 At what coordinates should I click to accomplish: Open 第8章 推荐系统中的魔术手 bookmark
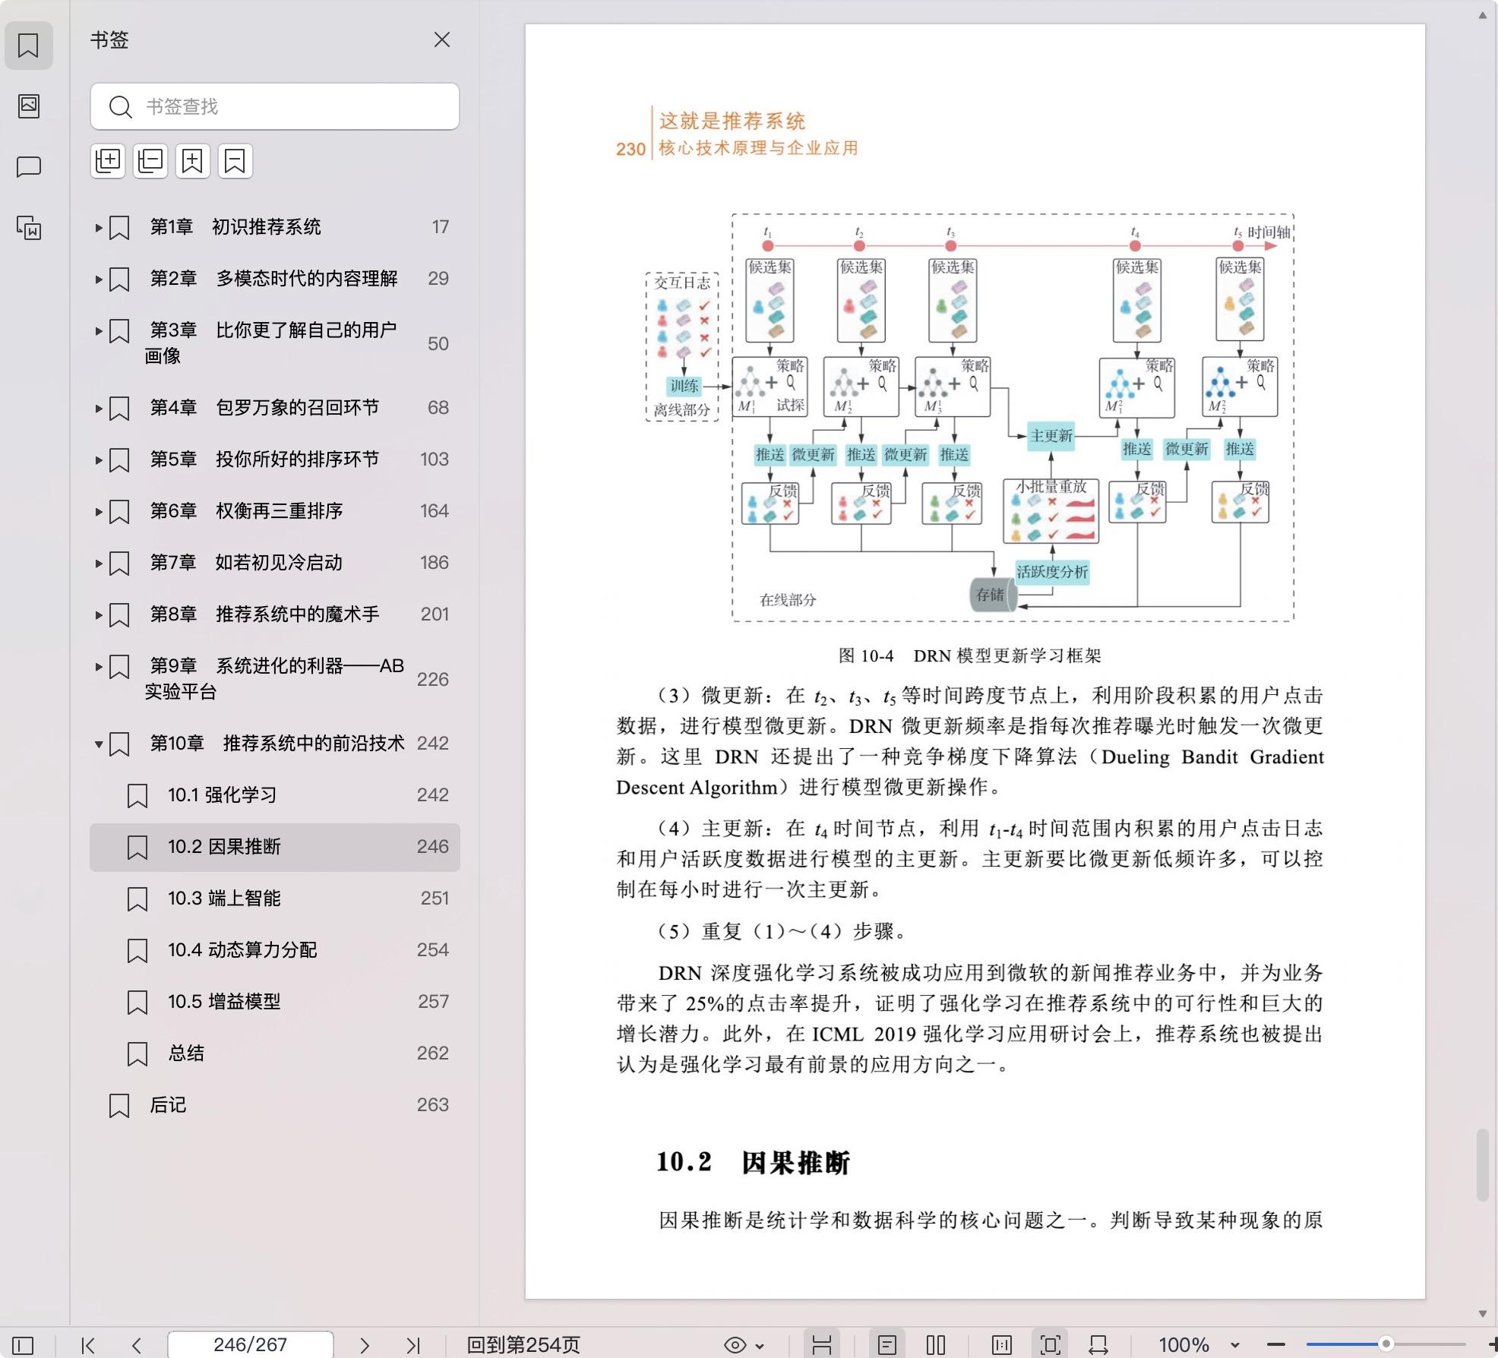point(275,614)
